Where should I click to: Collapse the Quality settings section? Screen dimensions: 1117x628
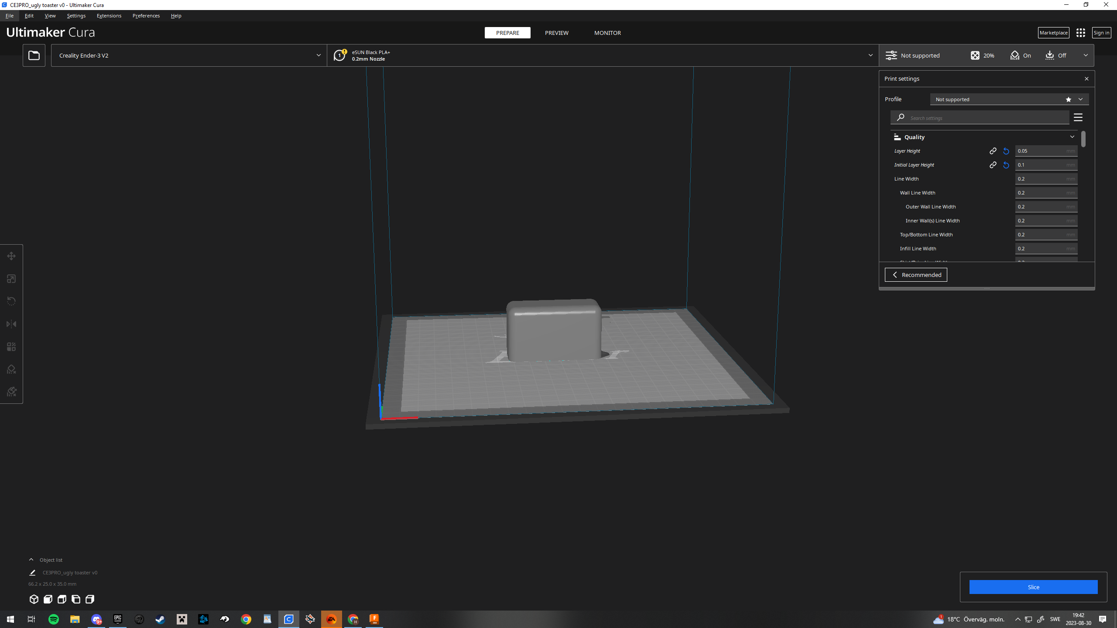pos(1072,137)
